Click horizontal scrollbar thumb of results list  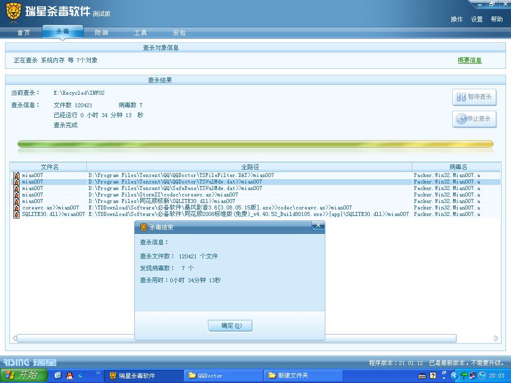coord(237,339)
